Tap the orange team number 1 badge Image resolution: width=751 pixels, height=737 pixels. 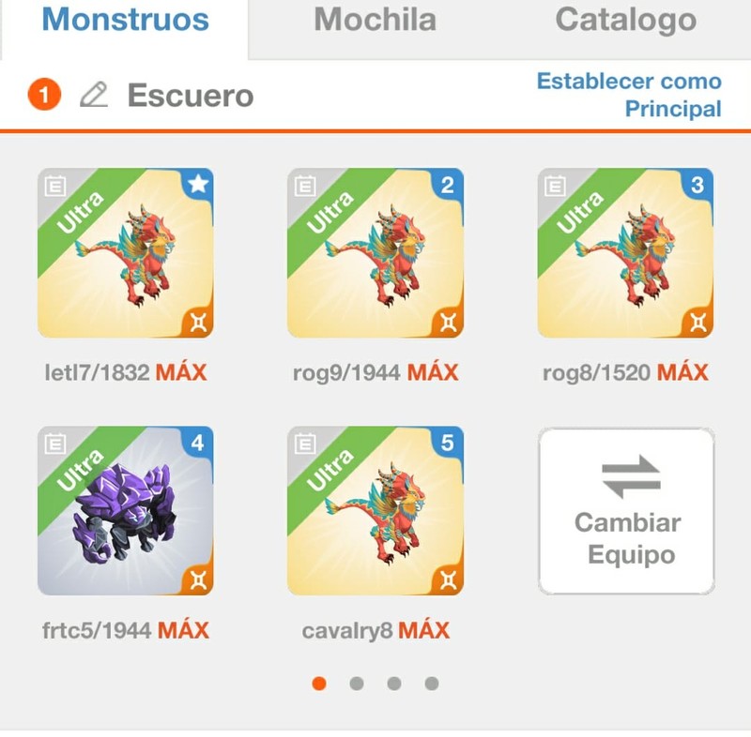click(x=44, y=94)
